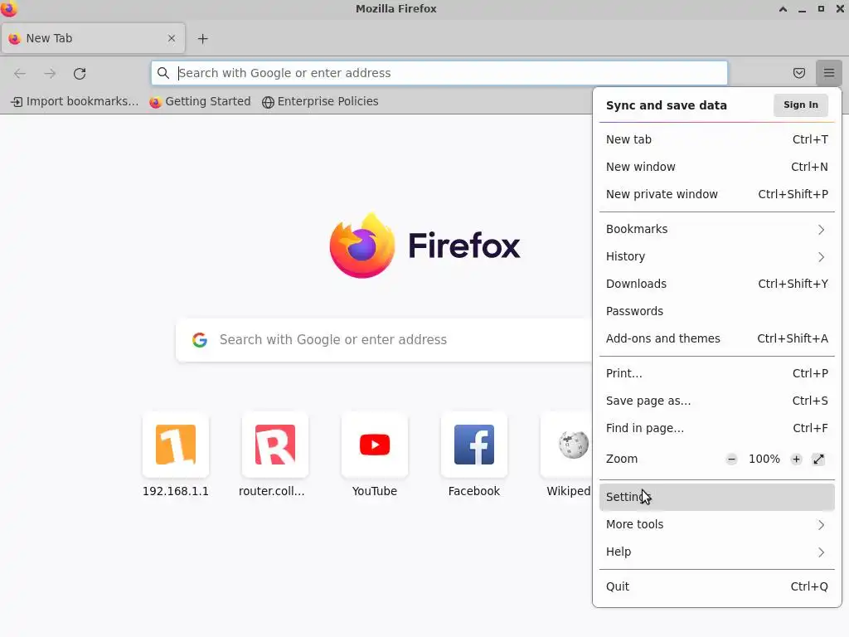Go forward one page
The width and height of the screenshot is (849, 637).
50,73
